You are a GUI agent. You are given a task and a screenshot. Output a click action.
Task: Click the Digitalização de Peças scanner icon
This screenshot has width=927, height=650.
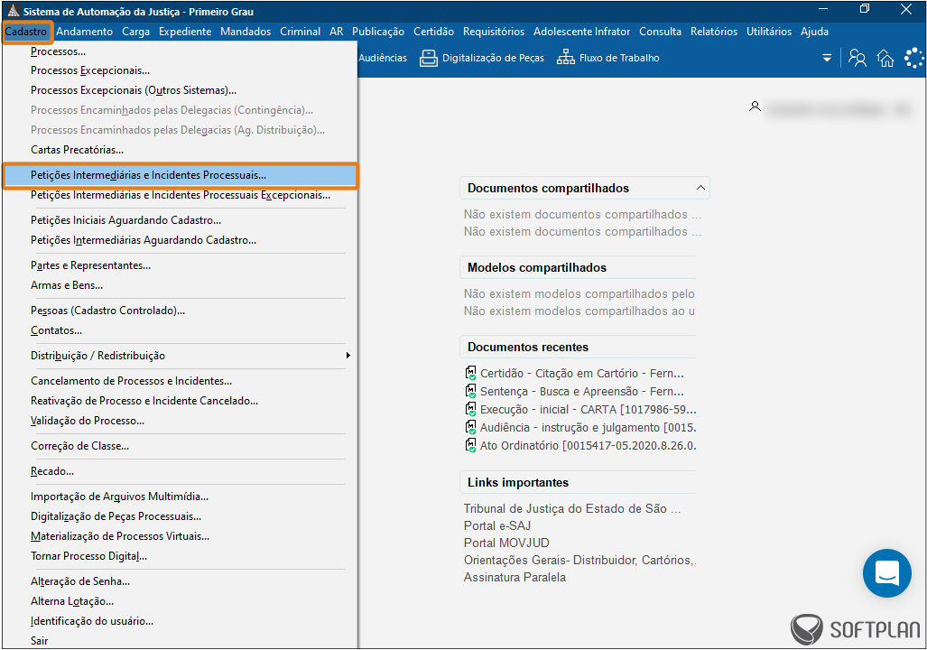click(429, 58)
